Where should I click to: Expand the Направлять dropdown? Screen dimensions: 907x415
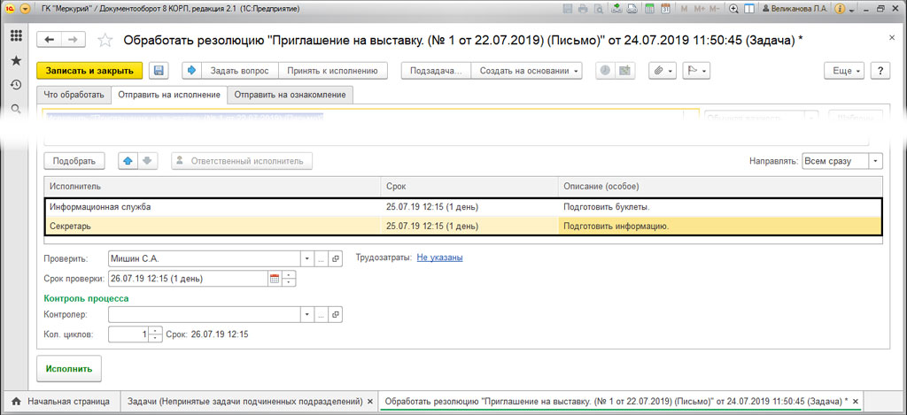coord(875,161)
